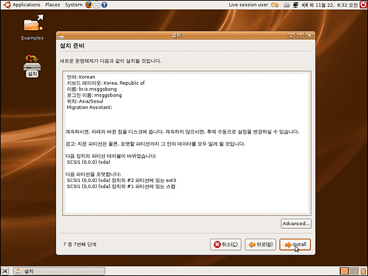Select the 설치 taskbar window entry
Screen dimensions: 368x276
59,271
